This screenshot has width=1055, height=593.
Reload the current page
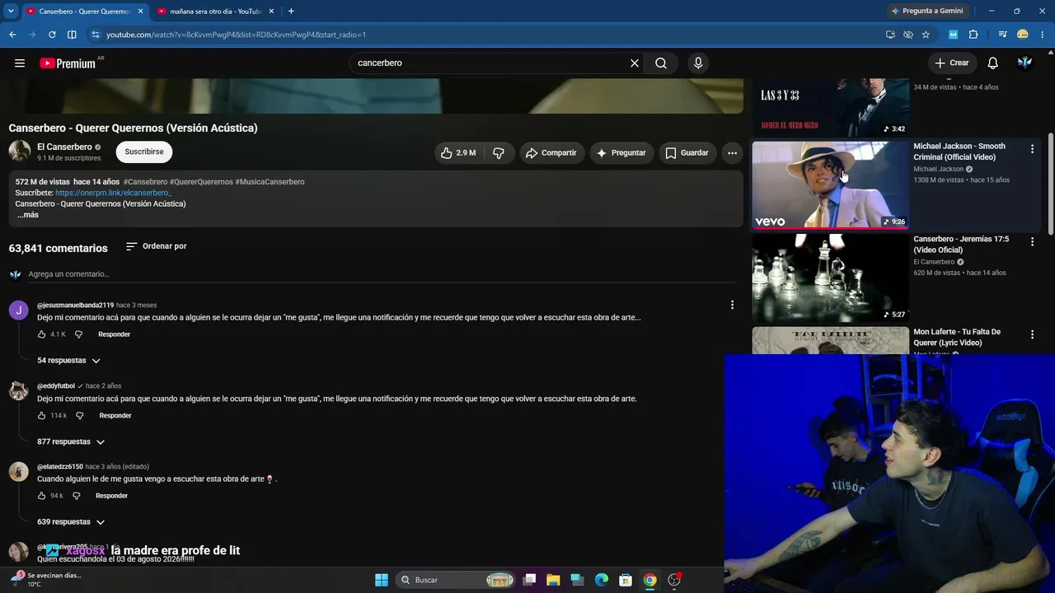coord(52,35)
